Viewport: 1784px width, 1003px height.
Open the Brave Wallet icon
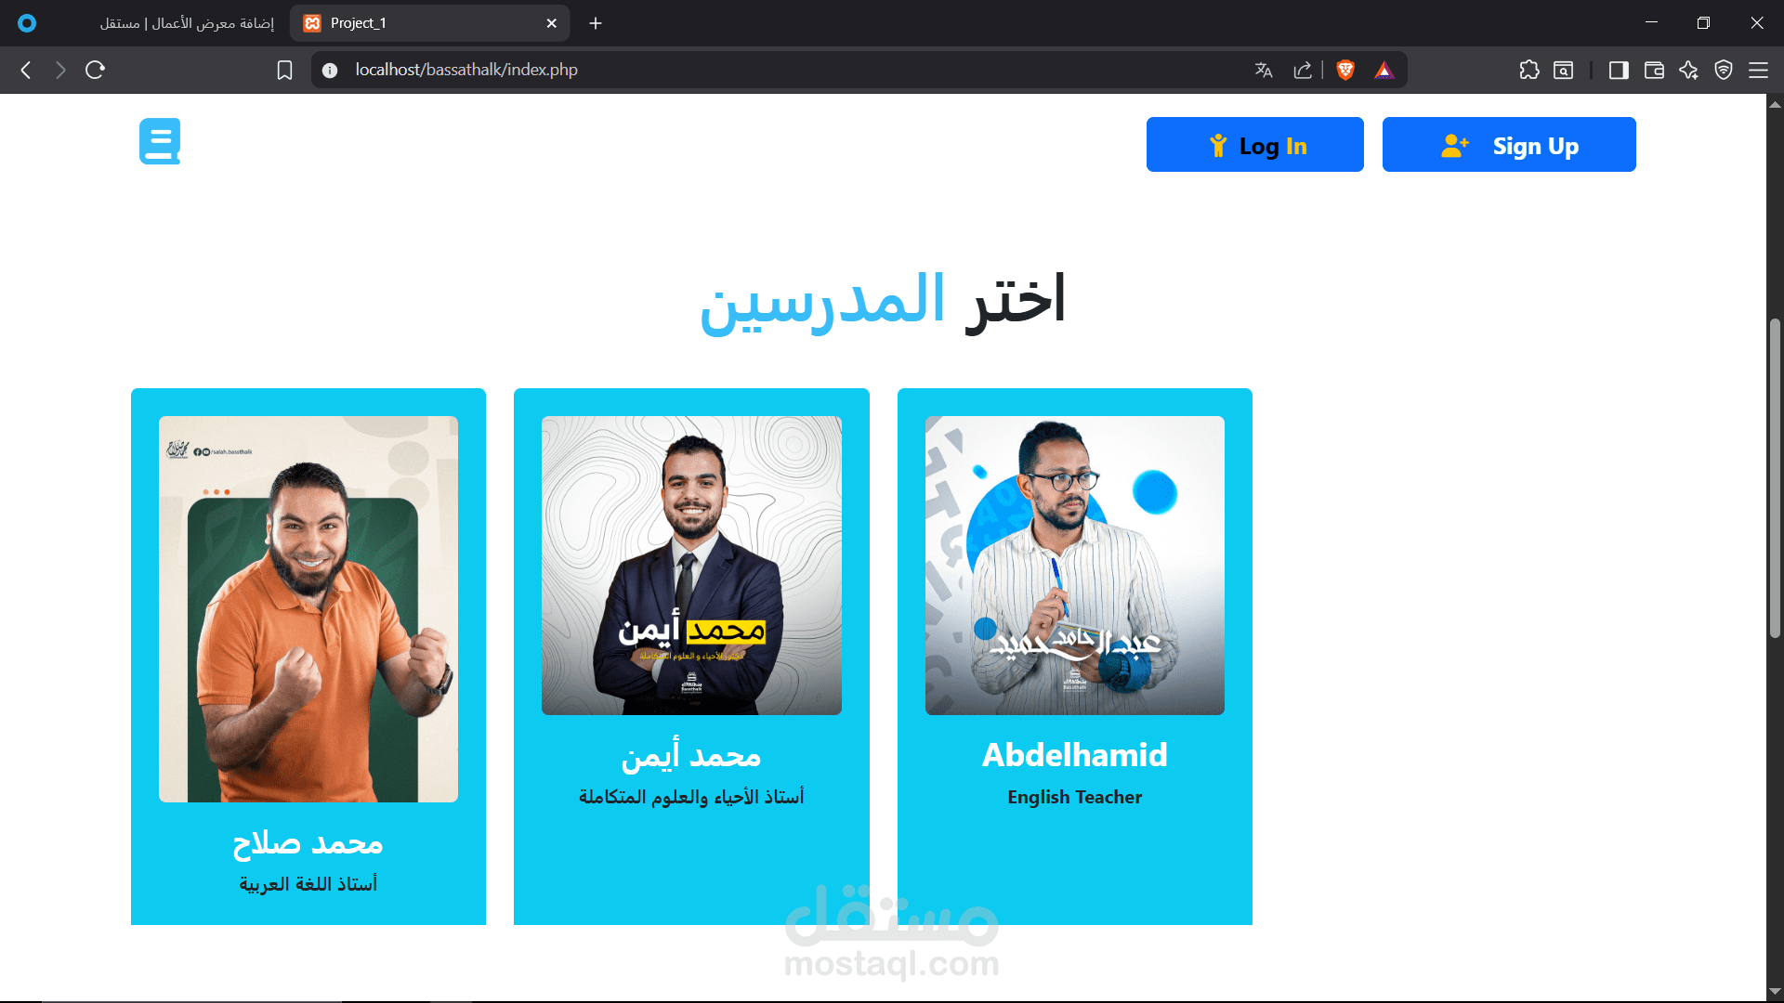tap(1654, 70)
